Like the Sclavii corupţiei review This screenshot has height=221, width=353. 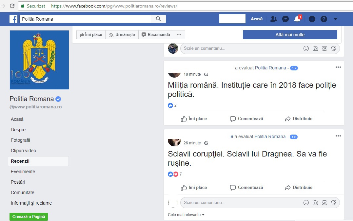pyautogui.click(x=194, y=188)
